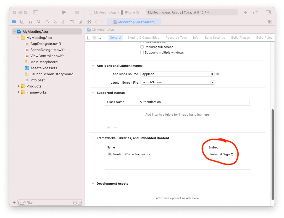The width and height of the screenshot is (284, 218).
Task: Switch to the Resource Tags tab
Action: tap(176, 38)
